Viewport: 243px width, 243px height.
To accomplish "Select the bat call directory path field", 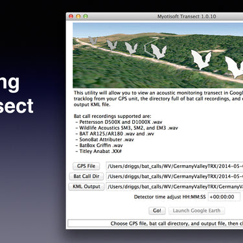I will click(x=174, y=176).
